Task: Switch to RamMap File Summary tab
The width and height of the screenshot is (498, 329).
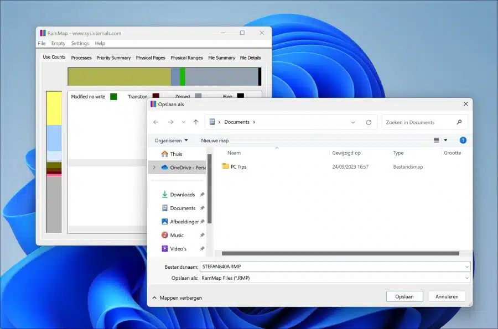Action: [221, 58]
